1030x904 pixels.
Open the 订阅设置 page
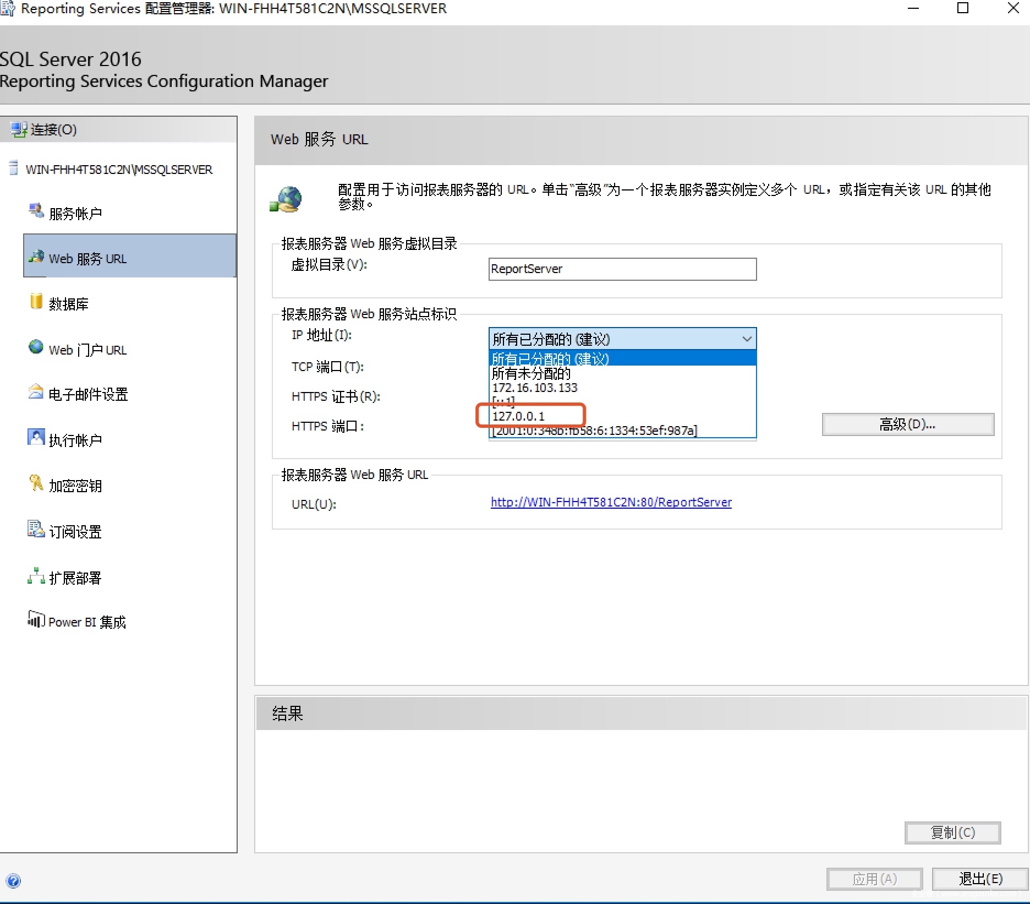[76, 532]
